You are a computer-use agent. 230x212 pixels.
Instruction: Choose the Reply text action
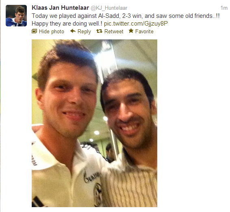point(84,32)
